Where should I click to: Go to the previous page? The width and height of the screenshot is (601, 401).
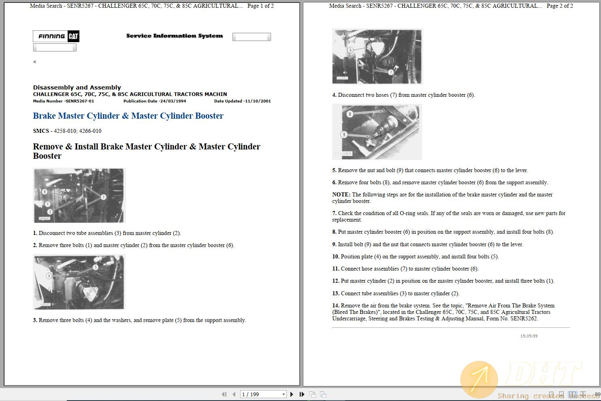[x=234, y=394]
